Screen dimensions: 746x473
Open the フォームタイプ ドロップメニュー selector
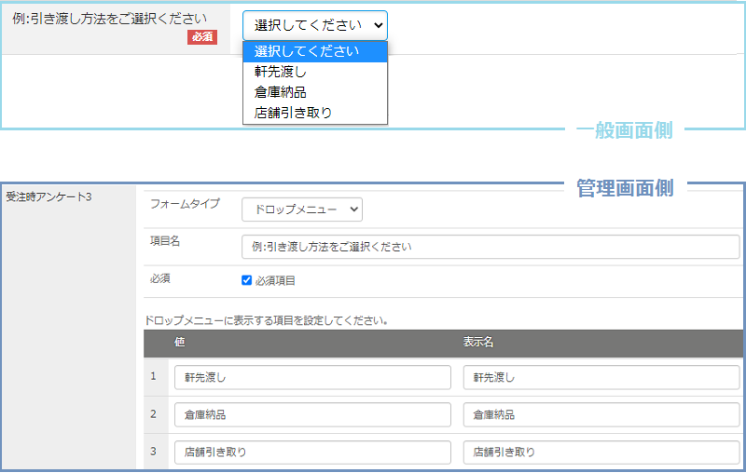(301, 209)
